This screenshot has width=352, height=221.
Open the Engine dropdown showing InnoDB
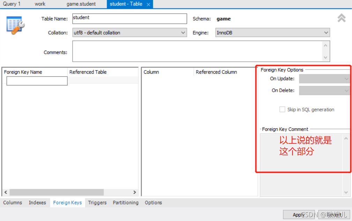[x=272, y=32]
